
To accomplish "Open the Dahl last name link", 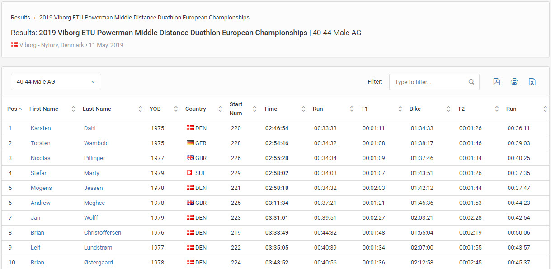I will tap(90, 128).
